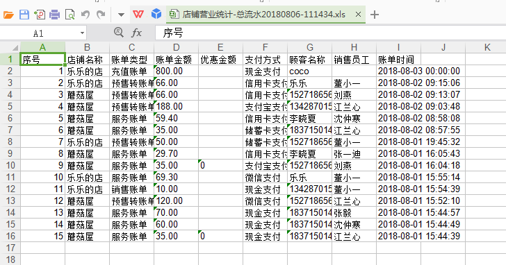The width and height of the screenshot is (506, 265).
Task: Click the blue cube app icon
Action: coord(156,14)
